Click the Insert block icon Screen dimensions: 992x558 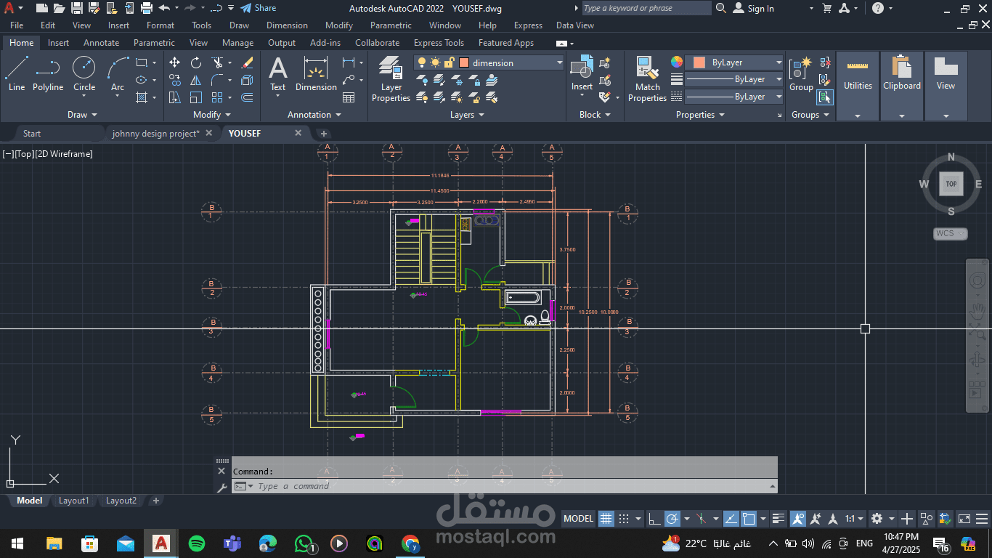[582, 74]
